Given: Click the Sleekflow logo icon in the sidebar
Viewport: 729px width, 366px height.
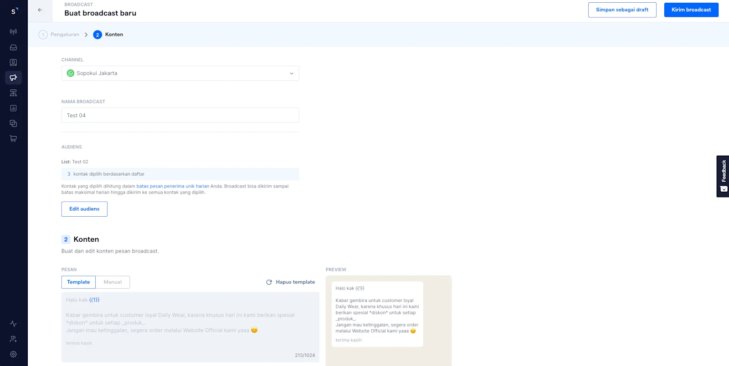Looking at the screenshot, I should (x=14, y=10).
